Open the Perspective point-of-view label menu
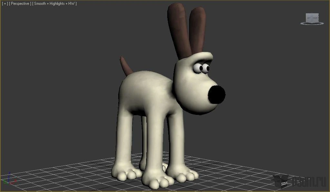Viewport: 330px width, 192px height. pyautogui.click(x=20, y=4)
